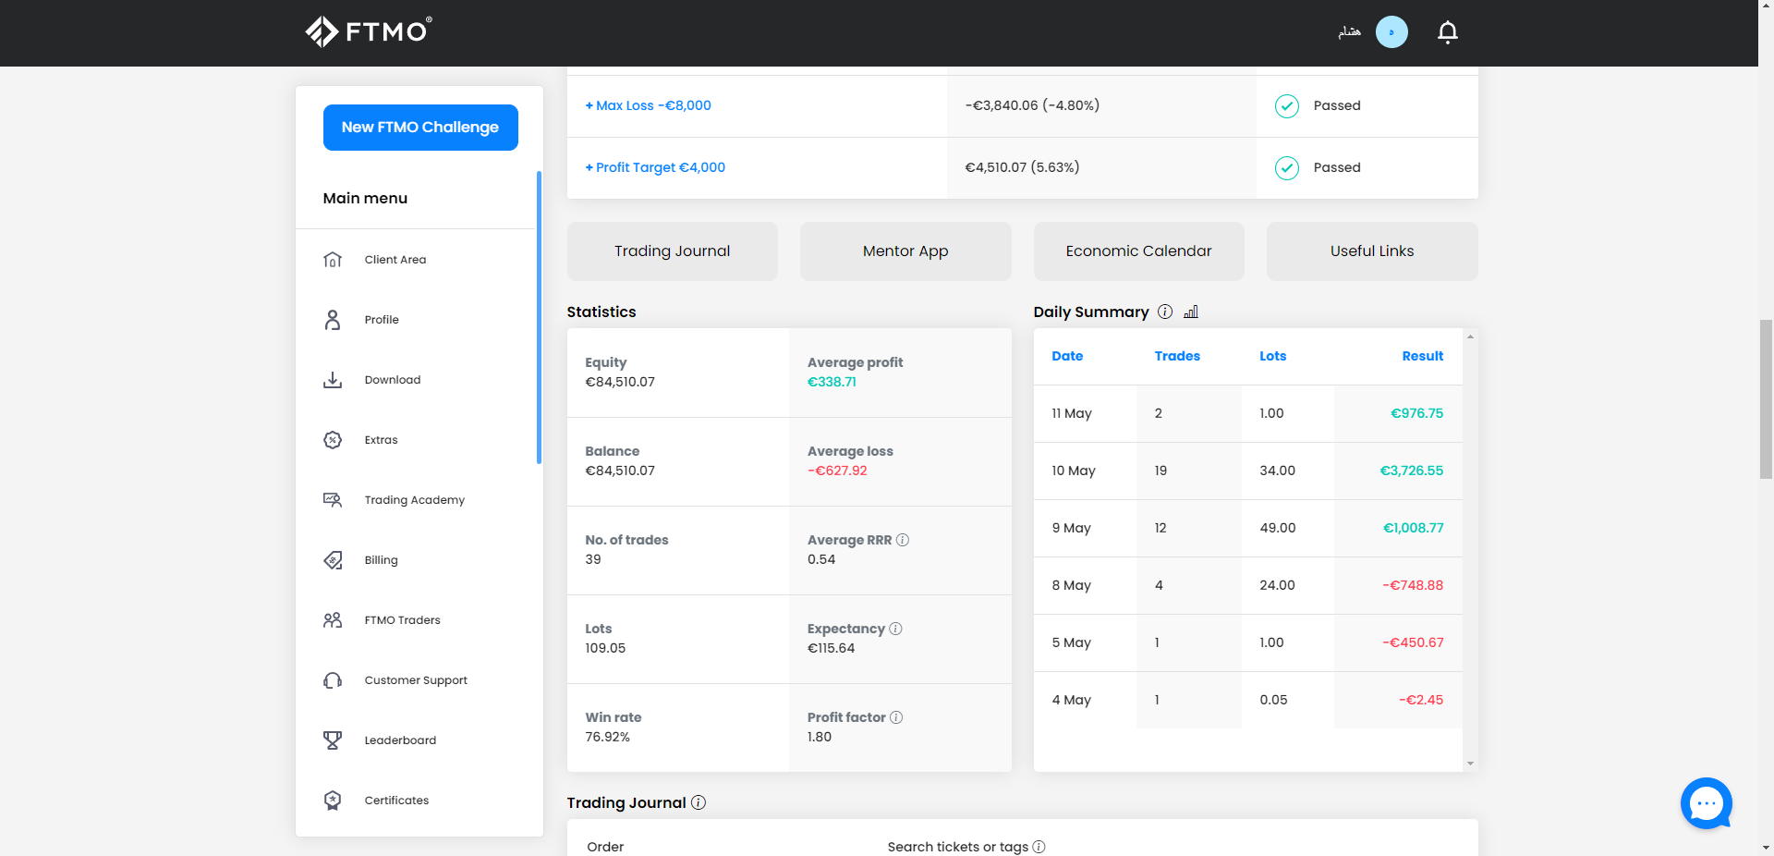This screenshot has width=1774, height=856.
Task: Click the Trading Academy icon
Action: click(333, 500)
